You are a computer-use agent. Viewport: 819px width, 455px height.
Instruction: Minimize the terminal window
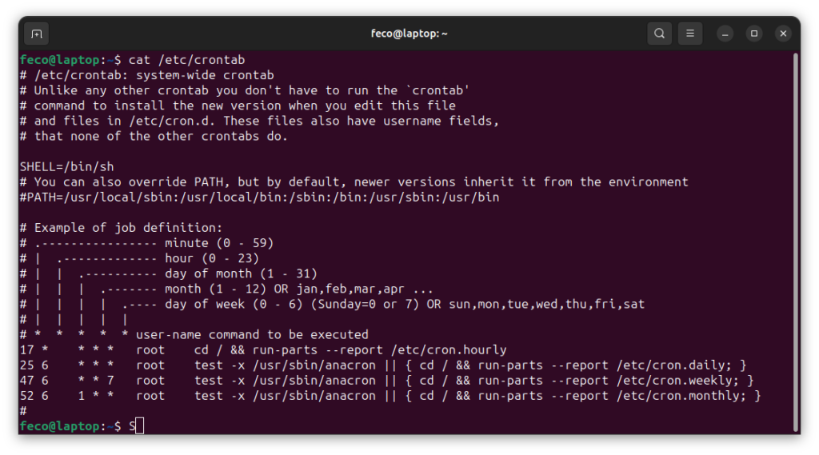pos(725,34)
